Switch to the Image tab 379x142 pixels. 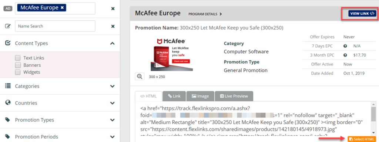[200, 96]
